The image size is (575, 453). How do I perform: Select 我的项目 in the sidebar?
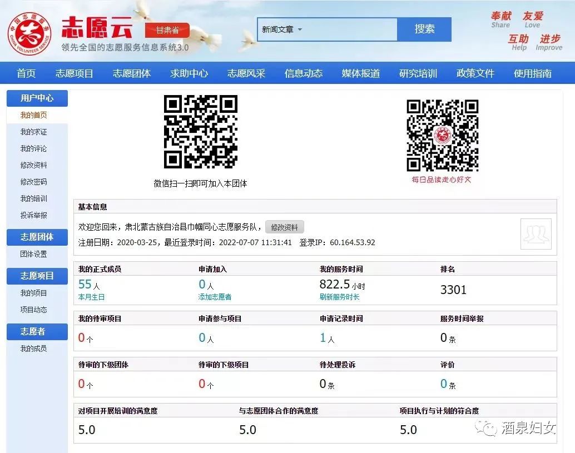point(34,293)
